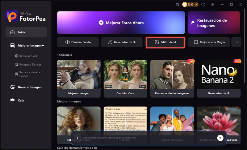The height and width of the screenshot is (150, 247).
Task: Click the plus icon on Mejorar Fotos Ahora
Action: click(x=101, y=23)
